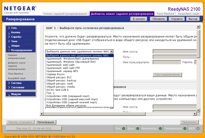The height and width of the screenshot is (138, 205).
Task: Select Все Домашние общие ресурсы option
Action: click(80, 106)
